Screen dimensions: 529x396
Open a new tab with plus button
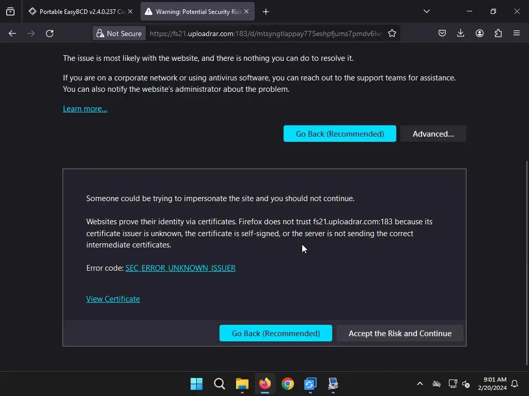266,12
